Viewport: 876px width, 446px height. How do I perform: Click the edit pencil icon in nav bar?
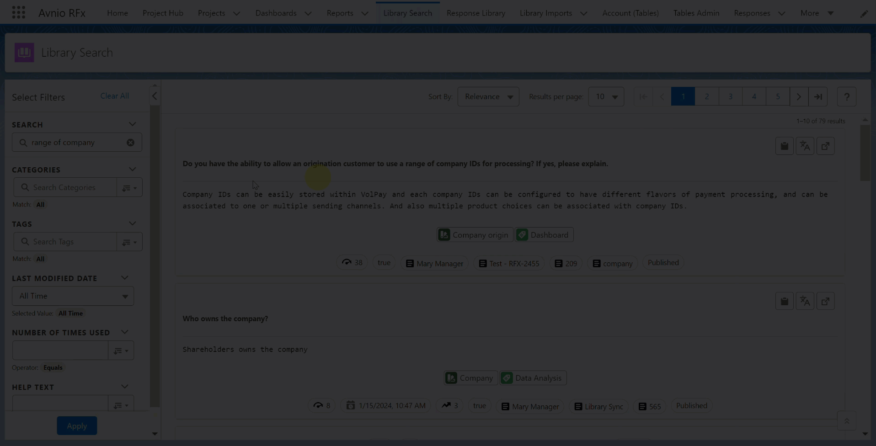click(x=864, y=14)
